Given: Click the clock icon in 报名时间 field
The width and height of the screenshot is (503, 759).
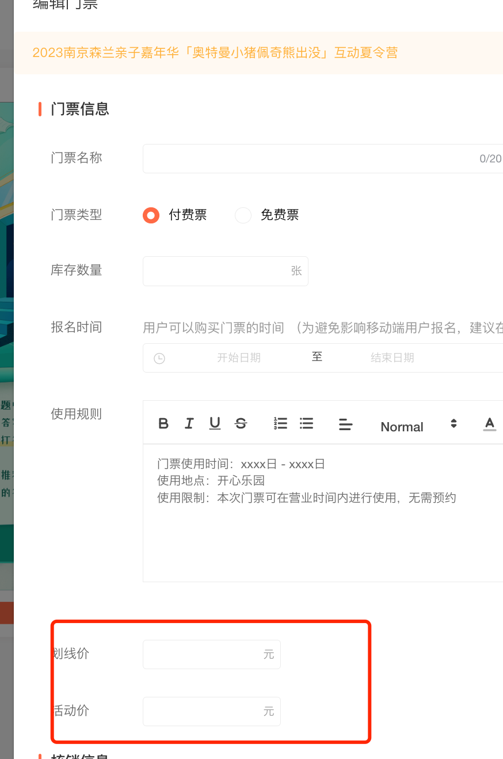Looking at the screenshot, I should (x=159, y=358).
